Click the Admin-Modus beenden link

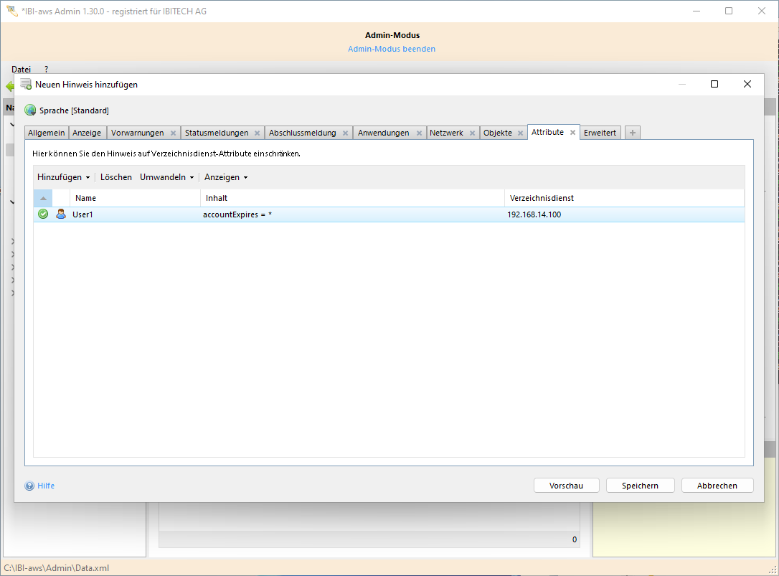click(392, 49)
